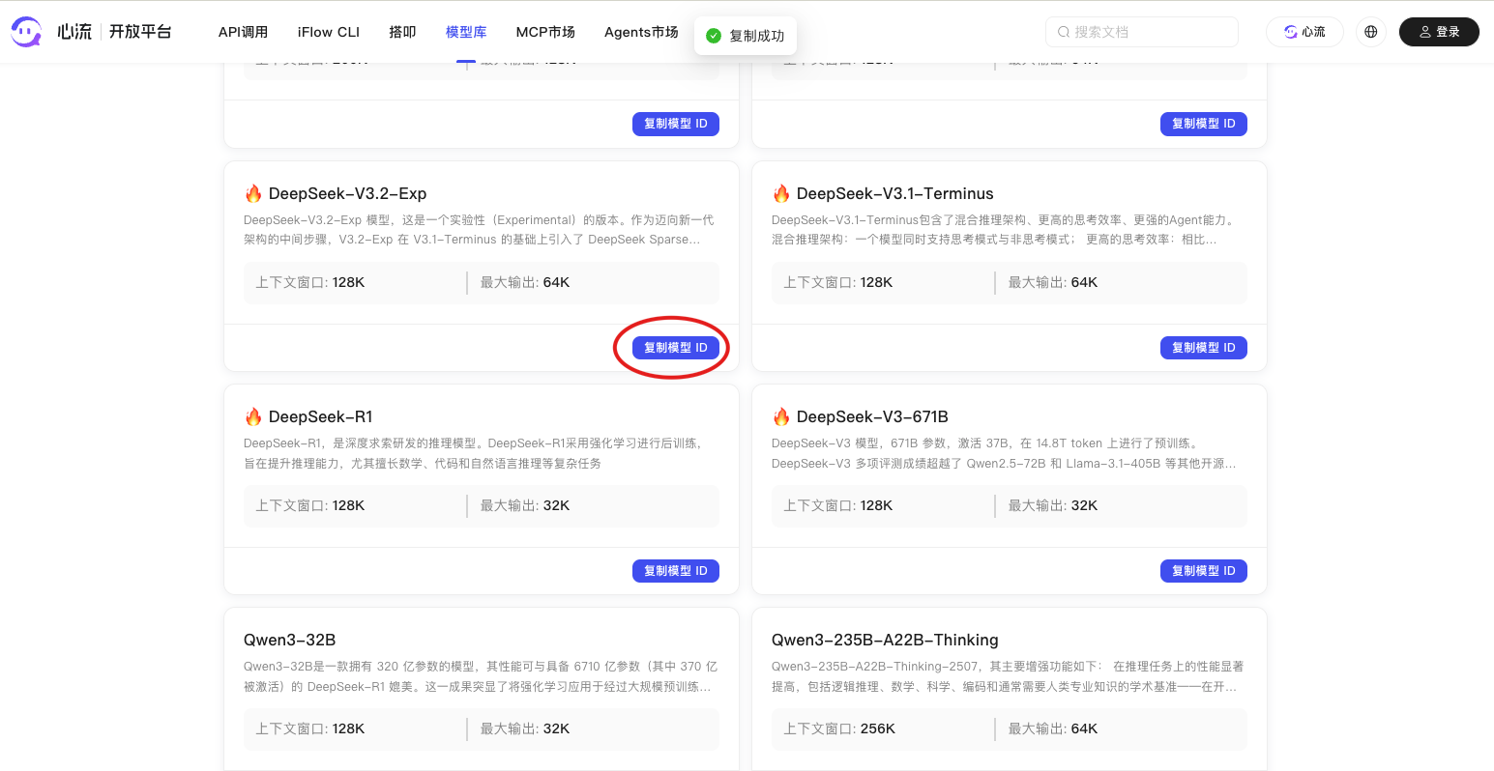Click the DeepSeek-V3.1-Terminus title
Viewport: 1494px width, 771px height.
[x=894, y=193]
